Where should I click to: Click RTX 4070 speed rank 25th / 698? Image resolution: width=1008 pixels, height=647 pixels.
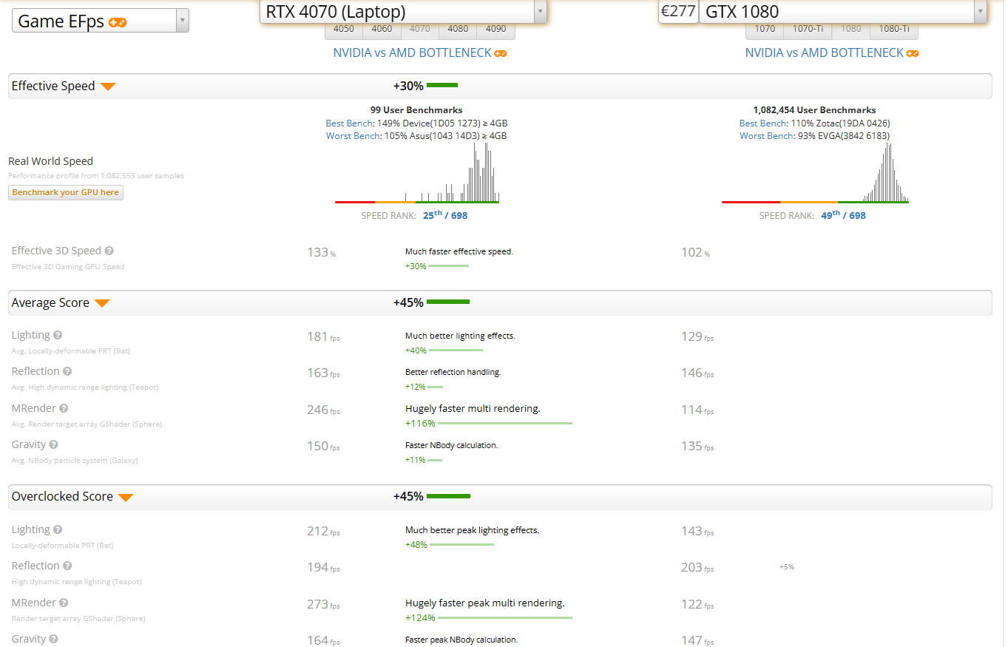point(445,215)
